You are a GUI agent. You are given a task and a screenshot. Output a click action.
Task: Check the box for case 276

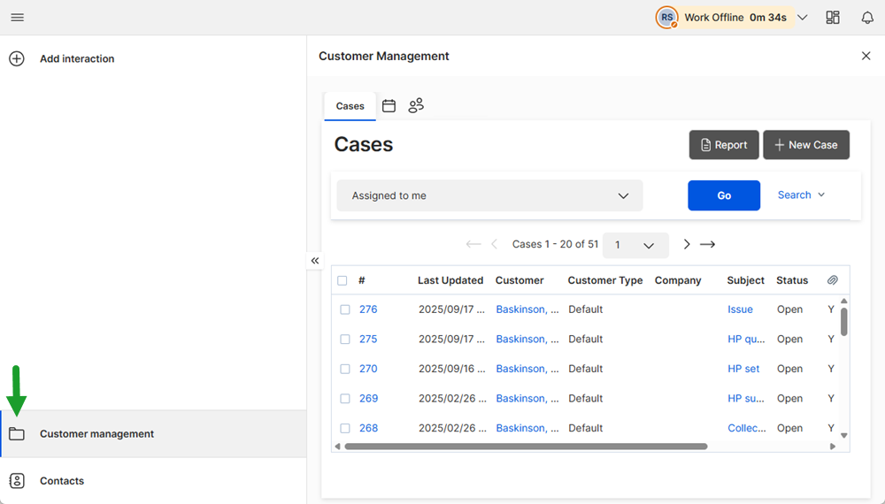(345, 309)
